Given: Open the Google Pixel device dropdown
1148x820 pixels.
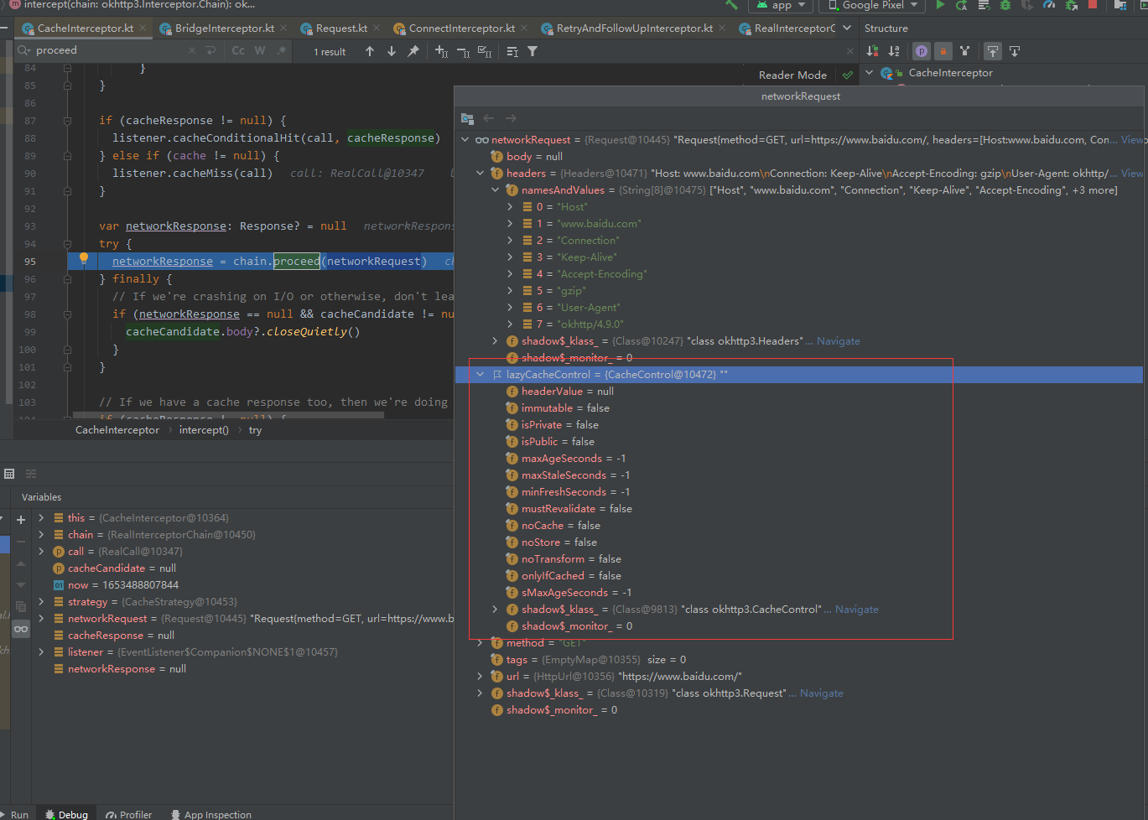Looking at the screenshot, I should [871, 5].
